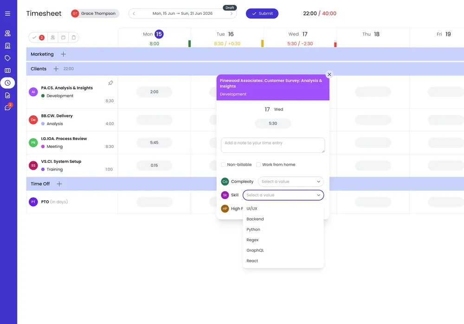464x324 pixels.
Task: Click the SS avatar of System Setup
Action: pos(33,165)
